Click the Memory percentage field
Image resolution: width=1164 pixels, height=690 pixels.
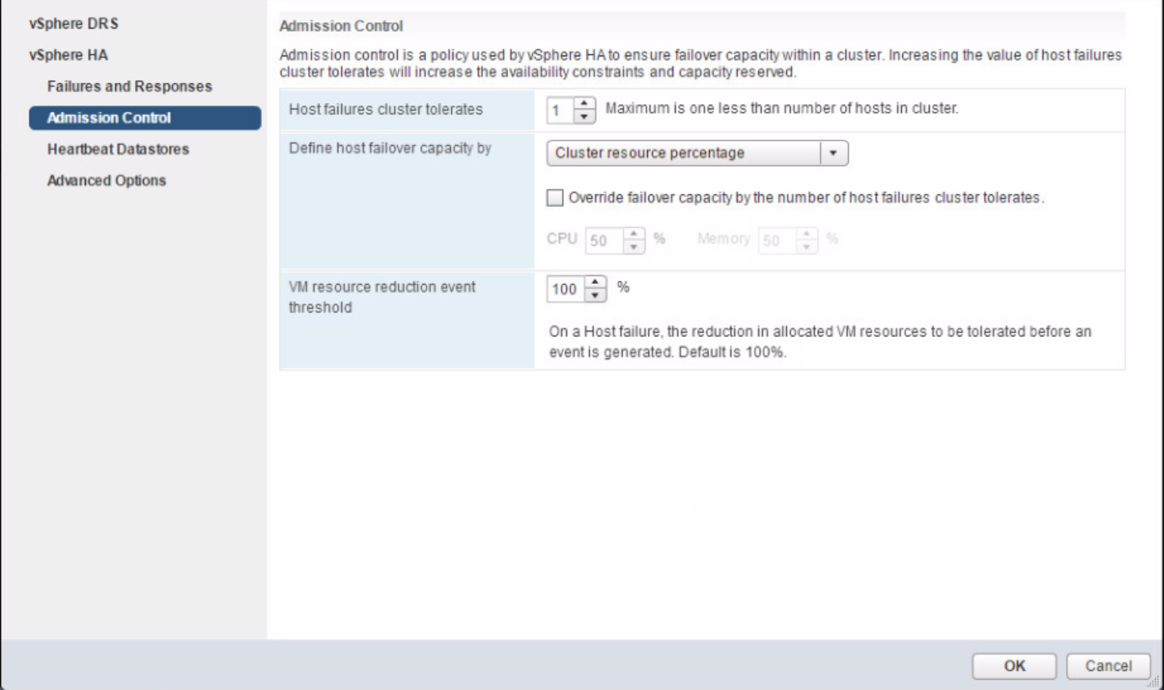(777, 240)
